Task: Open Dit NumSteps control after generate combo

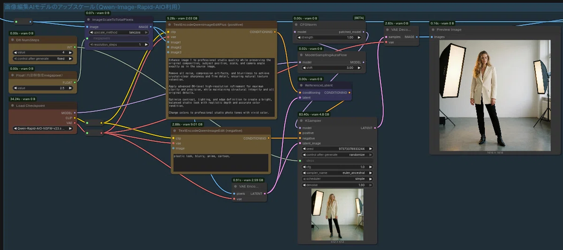Action: (x=43, y=59)
